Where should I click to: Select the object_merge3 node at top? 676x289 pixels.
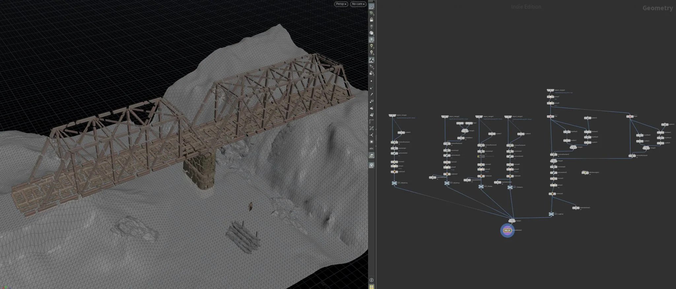(x=550, y=90)
